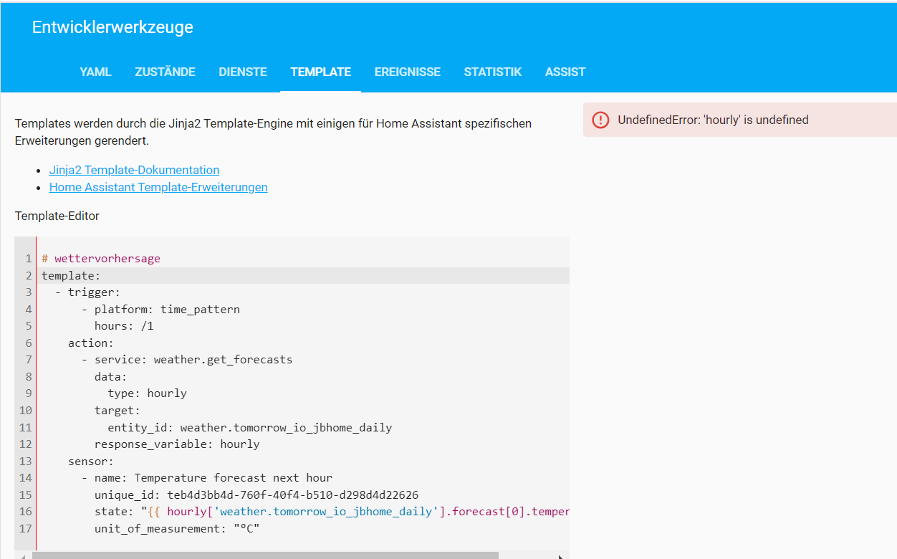The width and height of the screenshot is (897, 559).
Task: Switch to the ASSIST tab
Action: click(565, 72)
